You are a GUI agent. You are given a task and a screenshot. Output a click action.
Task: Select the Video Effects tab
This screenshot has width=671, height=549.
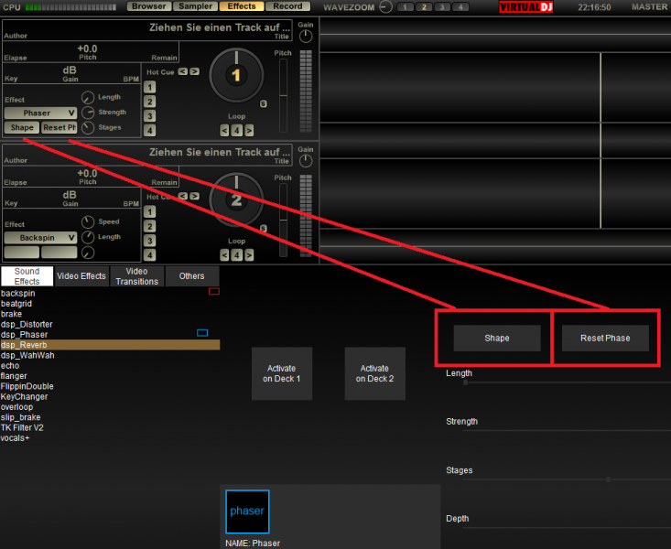coord(81,276)
